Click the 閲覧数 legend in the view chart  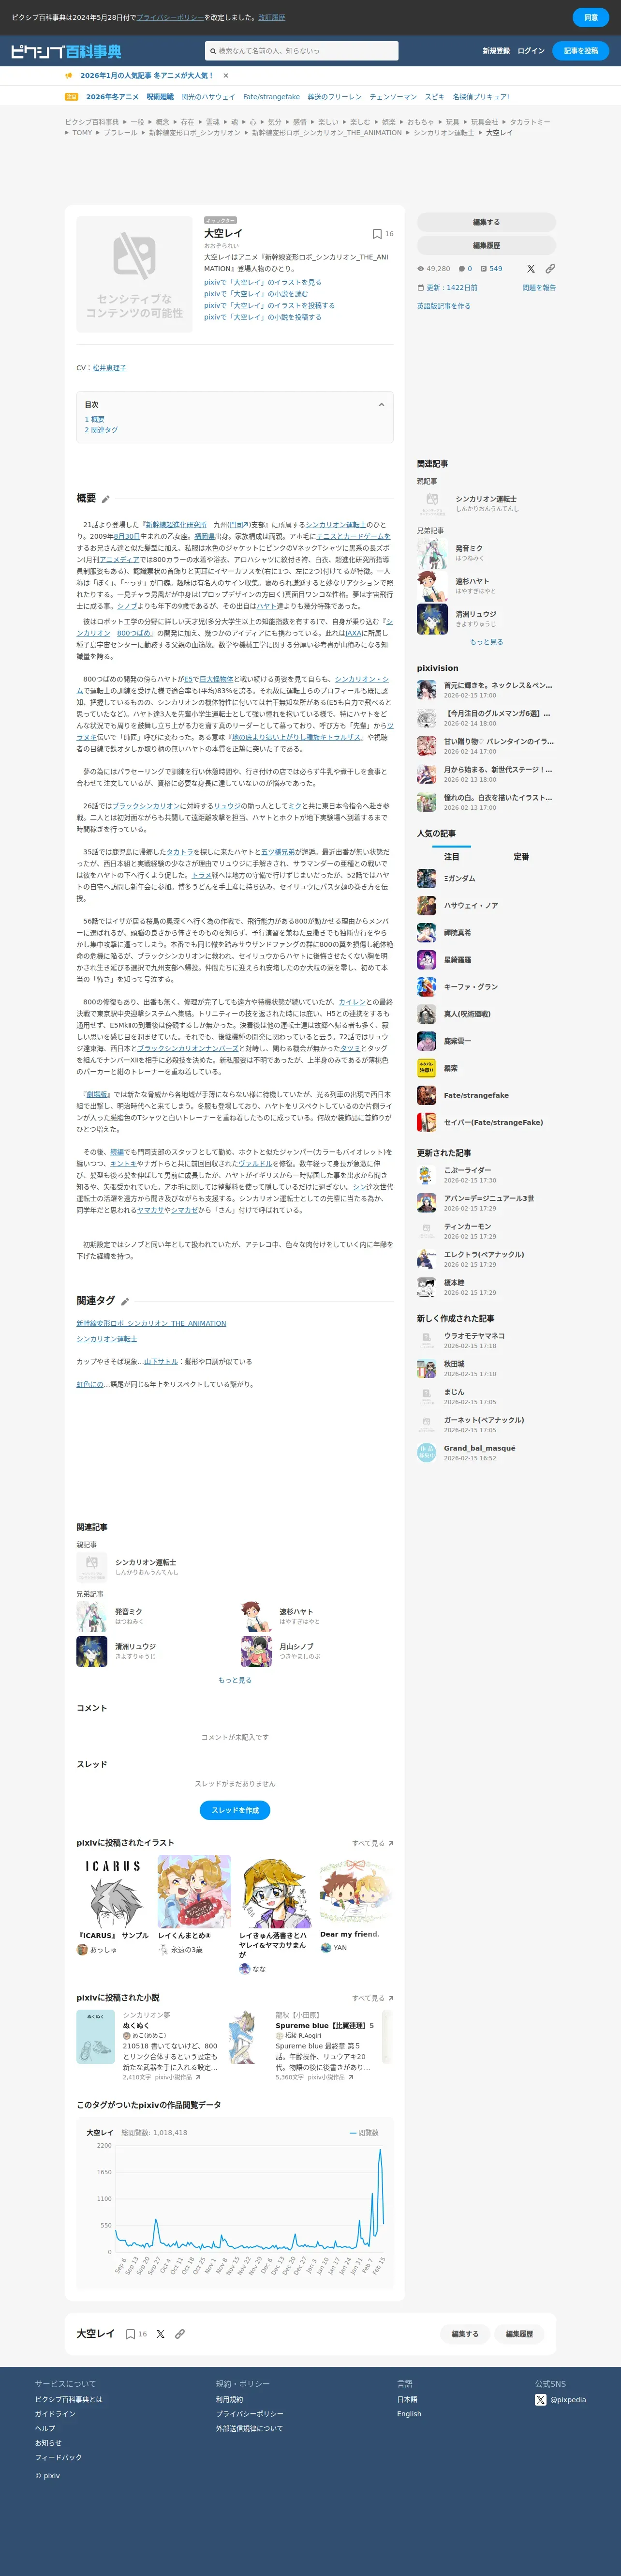pyautogui.click(x=364, y=2133)
